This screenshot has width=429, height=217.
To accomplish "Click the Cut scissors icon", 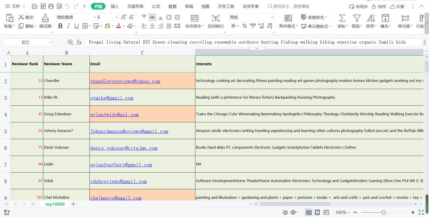I will (x=21, y=17).
